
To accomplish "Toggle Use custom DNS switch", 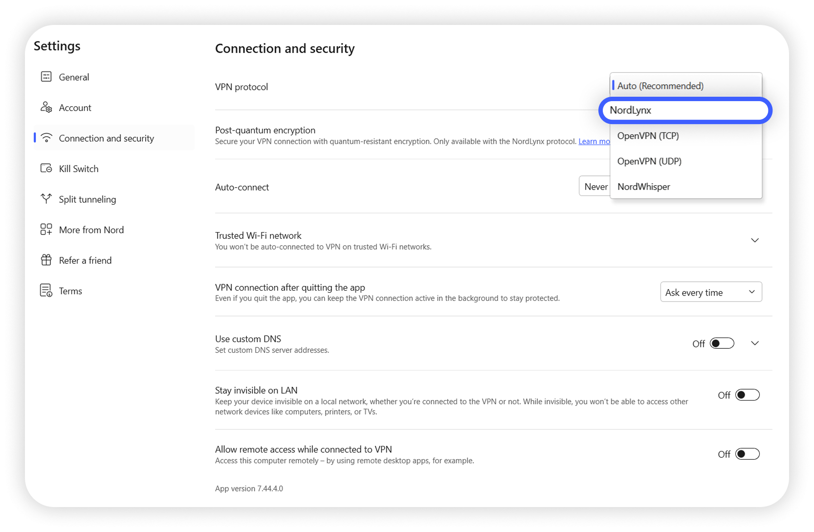I will [x=722, y=343].
